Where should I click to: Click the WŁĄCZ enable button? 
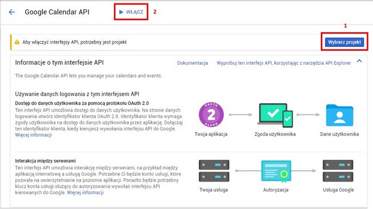click(131, 12)
